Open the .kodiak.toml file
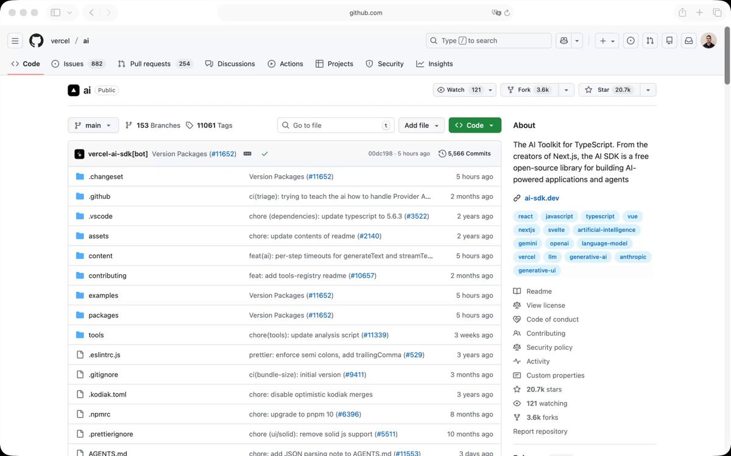 pos(107,395)
